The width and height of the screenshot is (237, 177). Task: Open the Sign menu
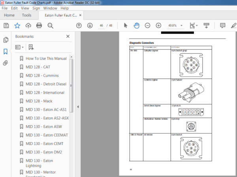click(x=36, y=8)
